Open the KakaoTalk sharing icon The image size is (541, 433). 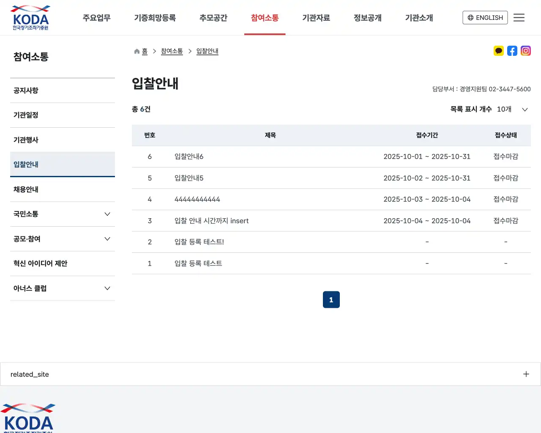tap(499, 51)
